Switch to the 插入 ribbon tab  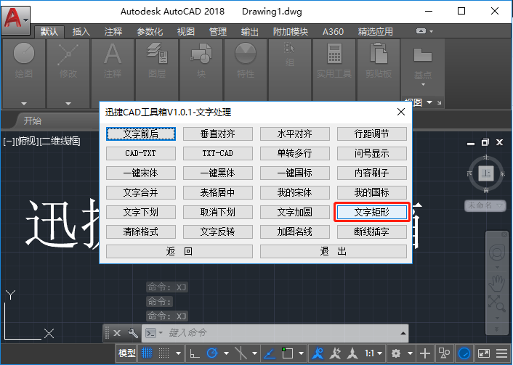click(81, 32)
